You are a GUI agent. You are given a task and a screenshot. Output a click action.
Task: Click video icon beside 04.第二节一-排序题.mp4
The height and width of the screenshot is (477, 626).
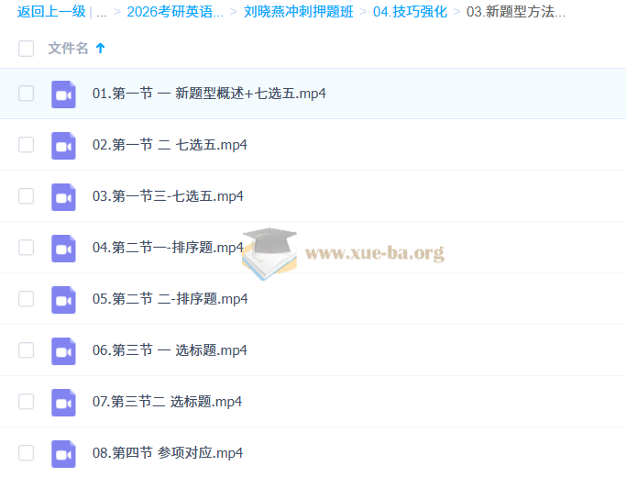tap(63, 248)
